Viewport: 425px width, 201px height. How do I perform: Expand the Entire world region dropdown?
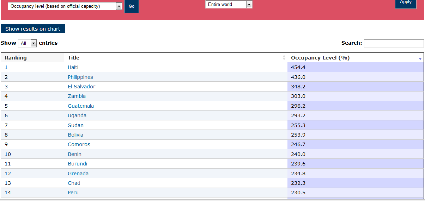[229, 5]
